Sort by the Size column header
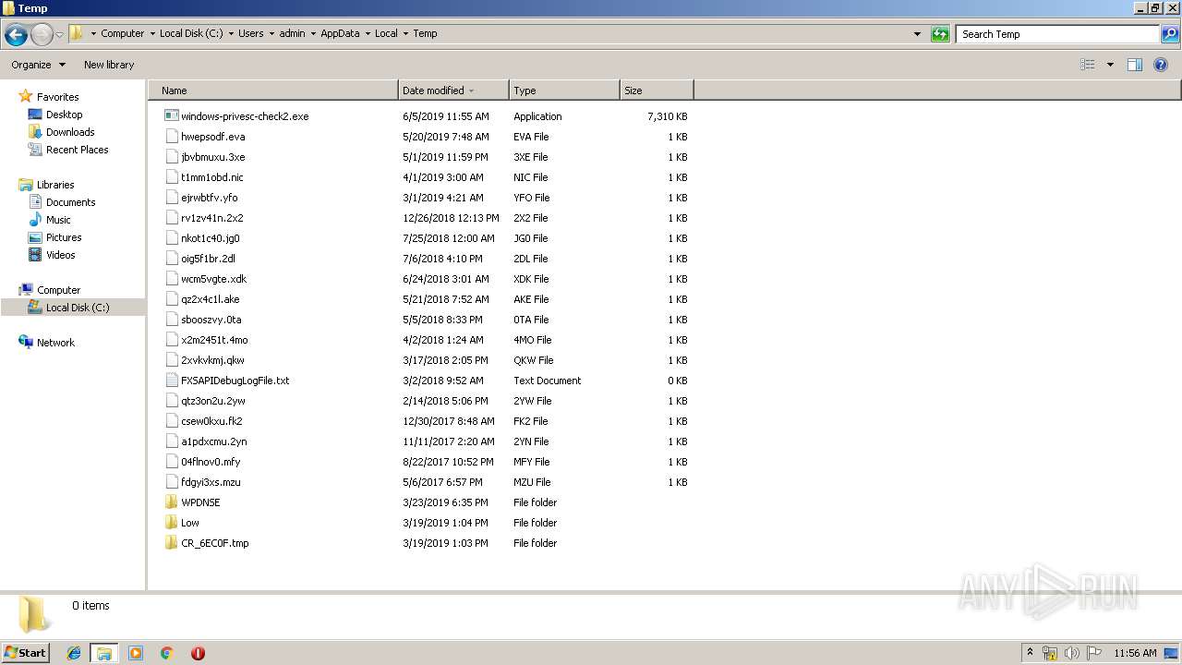1182x665 pixels. [x=657, y=91]
